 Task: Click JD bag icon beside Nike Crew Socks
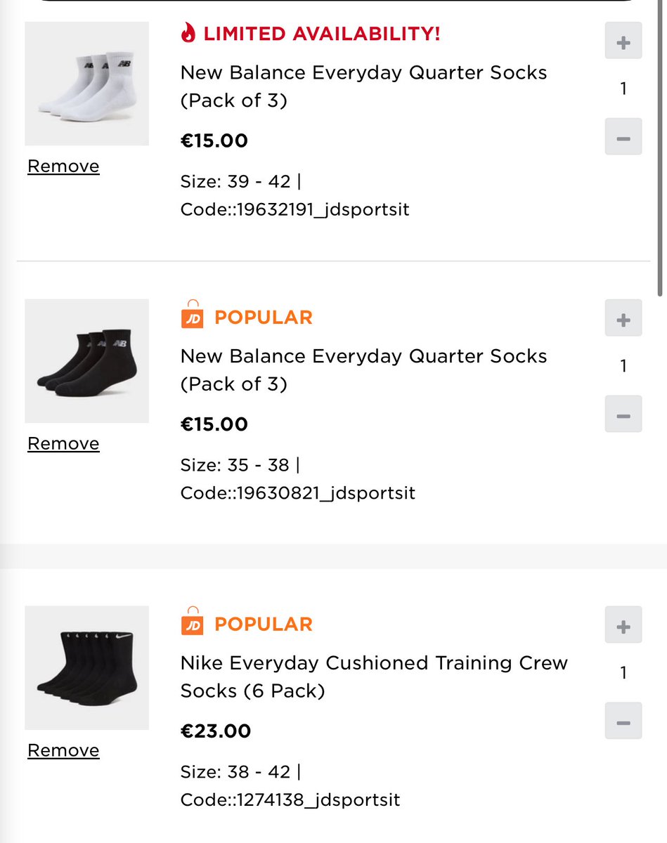coord(192,622)
